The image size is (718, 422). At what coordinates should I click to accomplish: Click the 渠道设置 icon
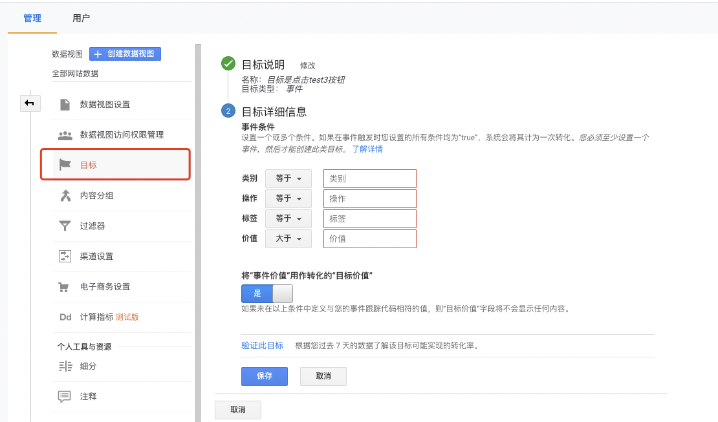click(65, 256)
